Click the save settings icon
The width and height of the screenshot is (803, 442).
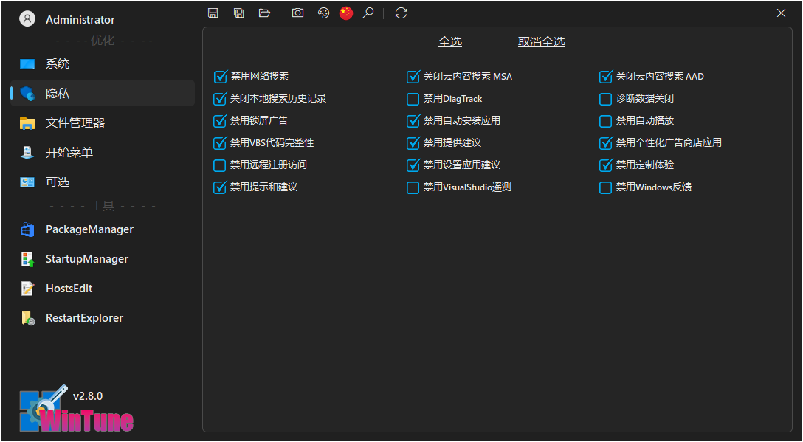click(213, 13)
